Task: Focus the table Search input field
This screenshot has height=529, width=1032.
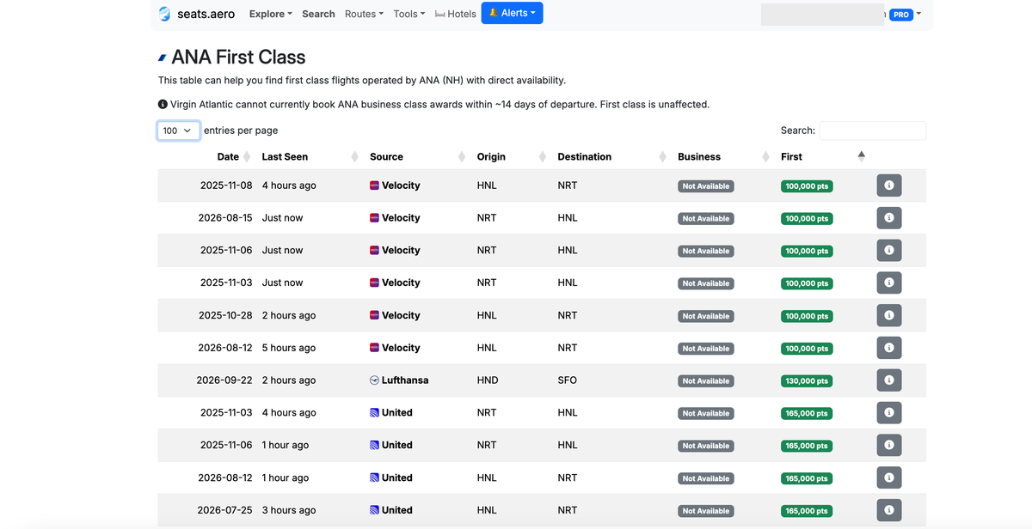Action: click(872, 131)
